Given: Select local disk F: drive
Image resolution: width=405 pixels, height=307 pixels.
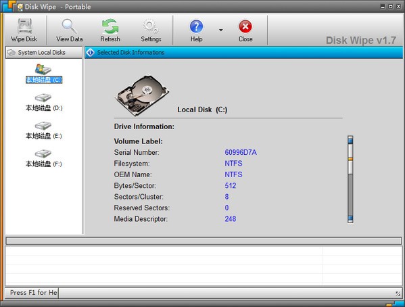Looking at the screenshot, I should (x=44, y=158).
